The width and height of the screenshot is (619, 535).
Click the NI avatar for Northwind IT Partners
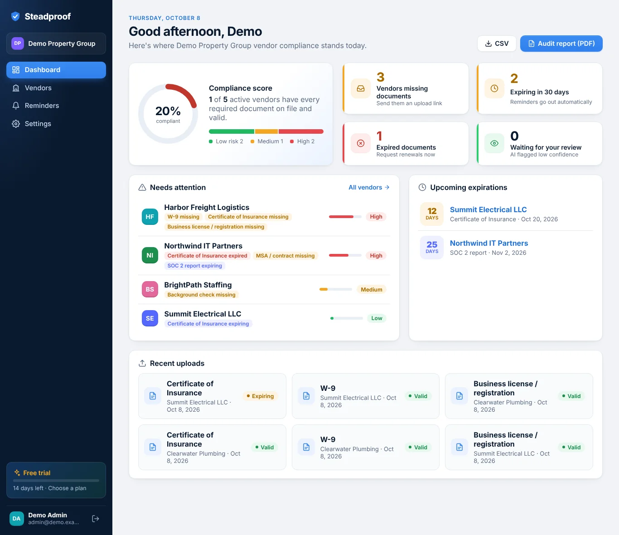[x=150, y=256]
